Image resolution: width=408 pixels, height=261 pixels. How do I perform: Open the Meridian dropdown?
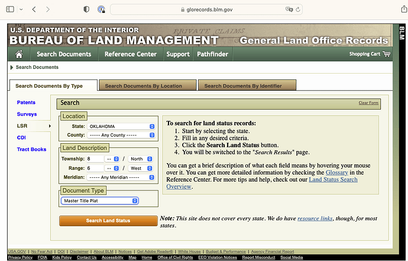coord(121,177)
